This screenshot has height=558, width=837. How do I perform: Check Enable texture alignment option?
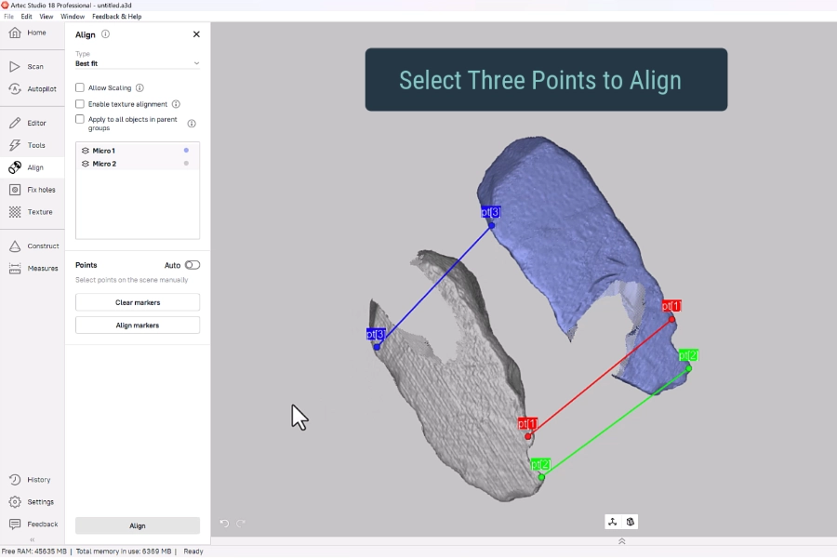[x=80, y=104]
